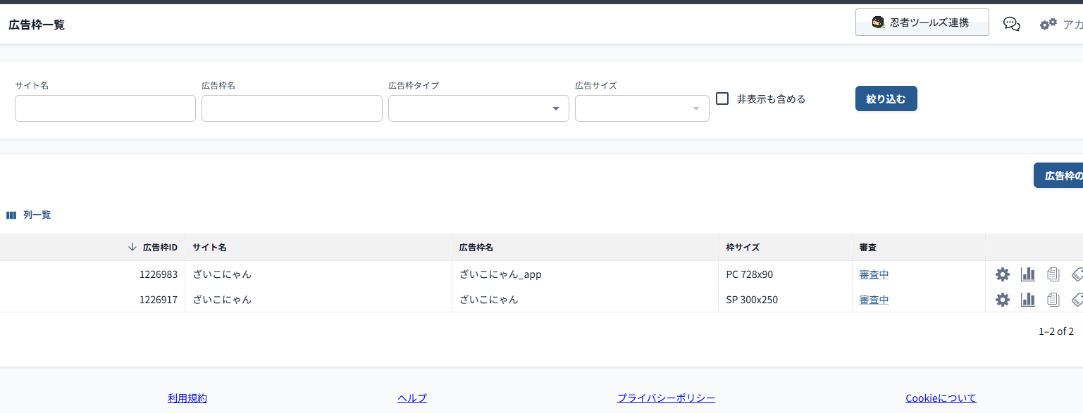Click the account gears icon in header

1048,24
